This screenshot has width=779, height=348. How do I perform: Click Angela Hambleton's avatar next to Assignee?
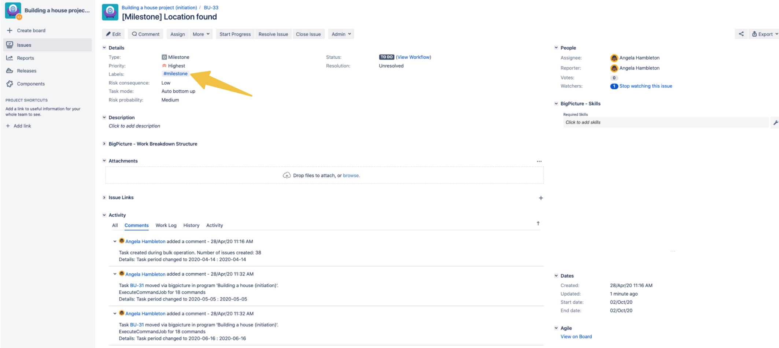click(614, 58)
